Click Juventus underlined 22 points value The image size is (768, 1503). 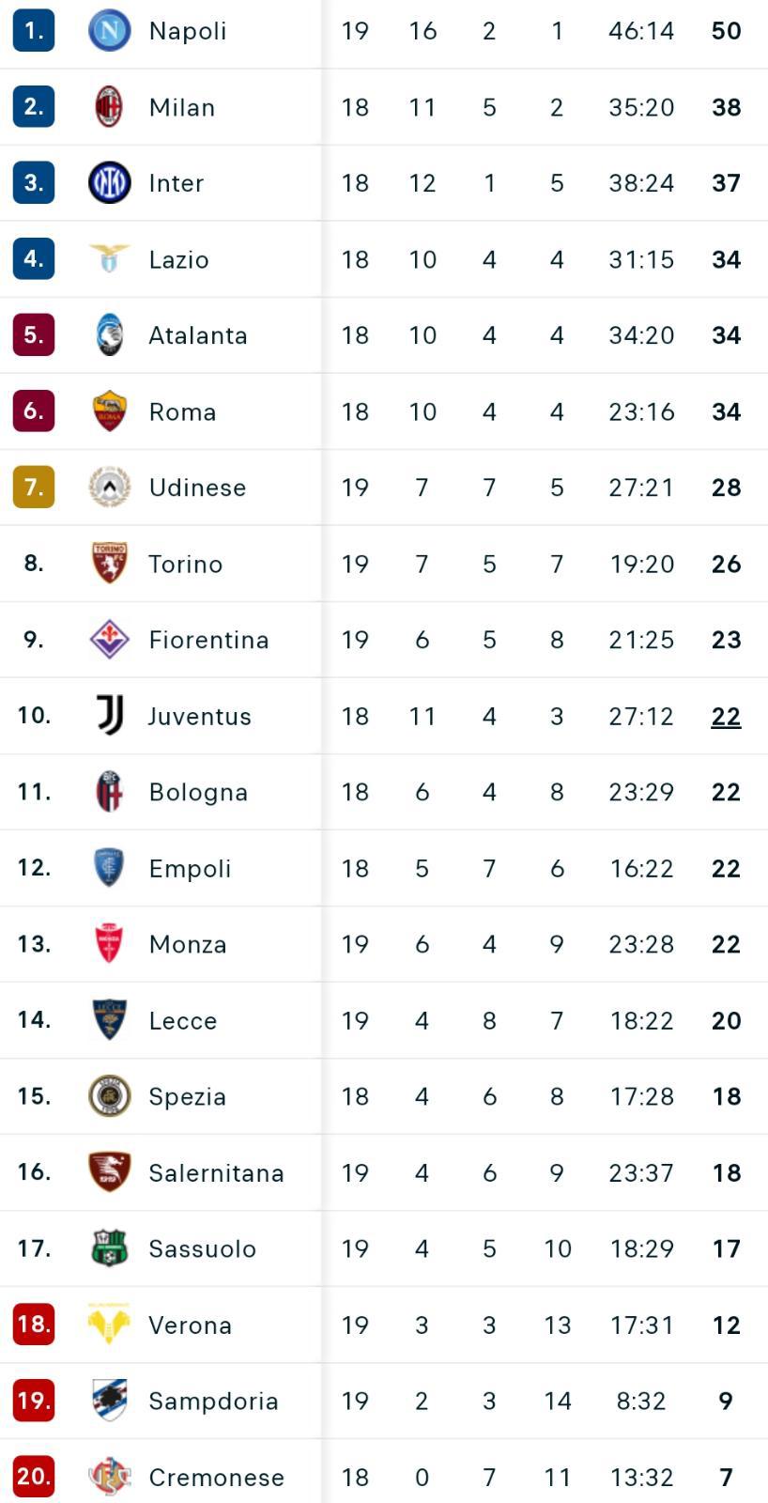point(726,716)
